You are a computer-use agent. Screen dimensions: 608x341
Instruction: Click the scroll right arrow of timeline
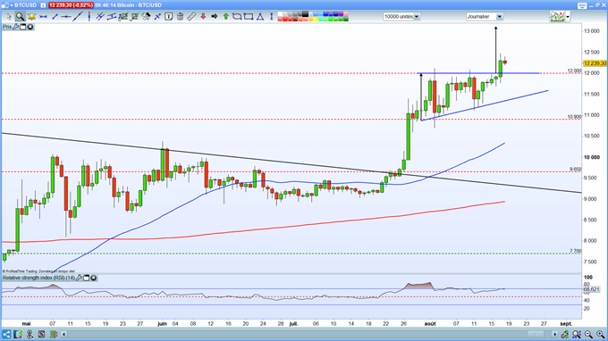(x=555, y=335)
